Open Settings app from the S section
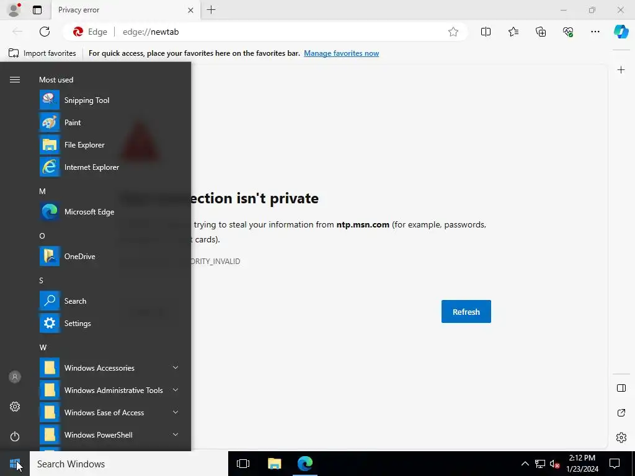Screen dimensions: 635x476 coord(109,323)
